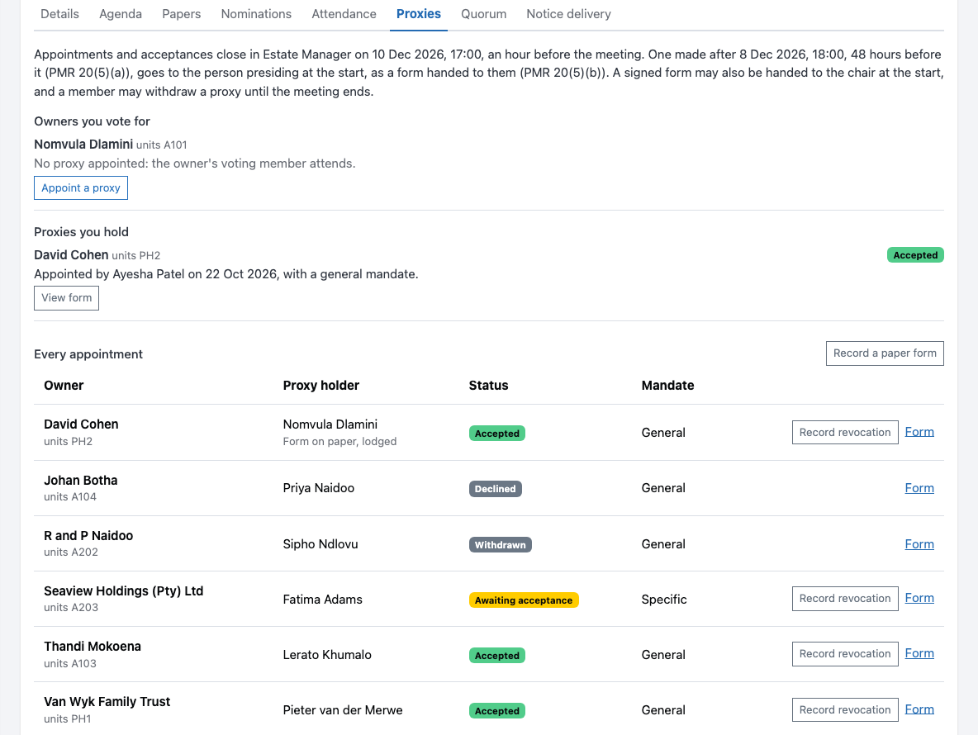This screenshot has width=978, height=735.
Task: Click the Specific mandate cell
Action: tap(664, 600)
